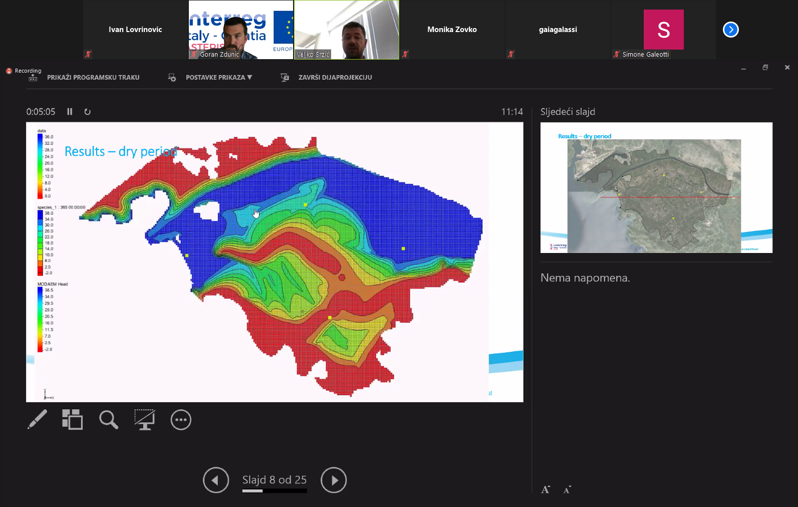Click Simone Galeotti's avatar tile

click(x=663, y=30)
